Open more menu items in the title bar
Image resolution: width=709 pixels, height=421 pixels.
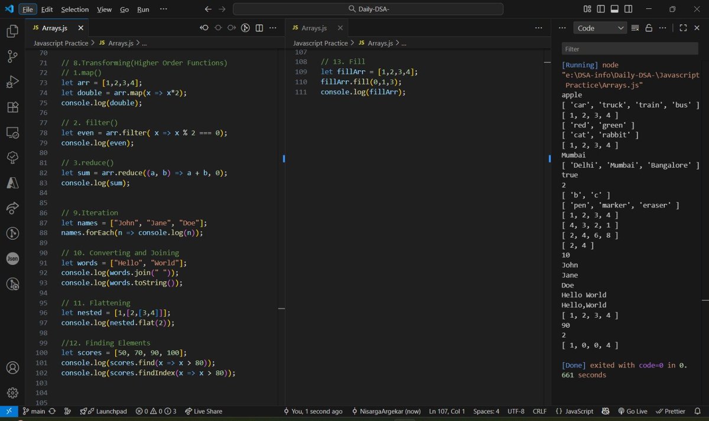163,9
